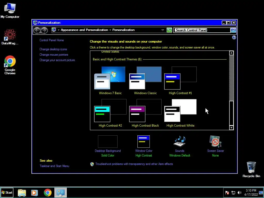Select the Windows Classic theme
This screenshot has height=198, width=264.
pyautogui.click(x=145, y=81)
